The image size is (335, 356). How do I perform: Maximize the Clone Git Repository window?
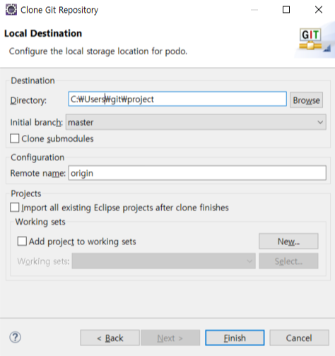(x=286, y=10)
